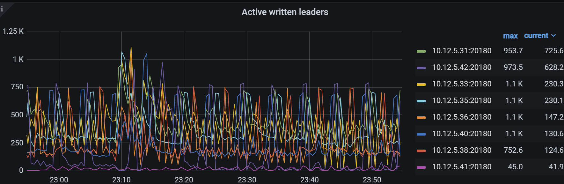Image resolution: width=564 pixels, height=184 pixels.
Task: Select the max value 752.6
Action: 513,150
